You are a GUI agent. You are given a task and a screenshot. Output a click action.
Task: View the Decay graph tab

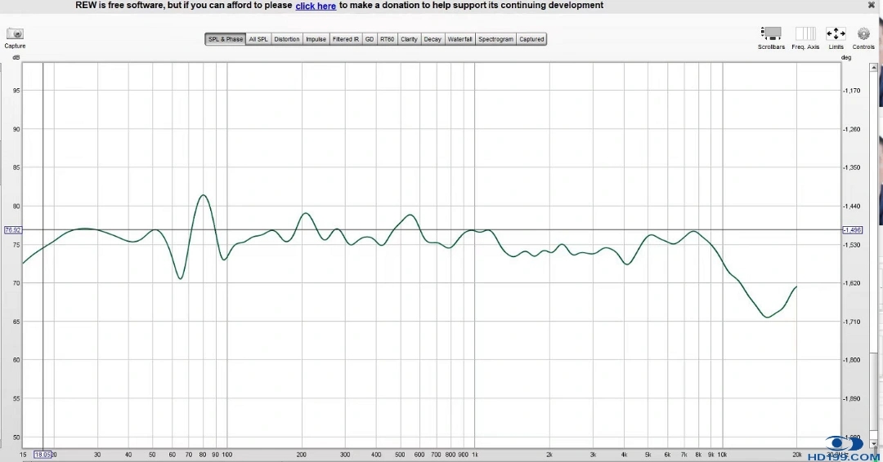(x=433, y=39)
